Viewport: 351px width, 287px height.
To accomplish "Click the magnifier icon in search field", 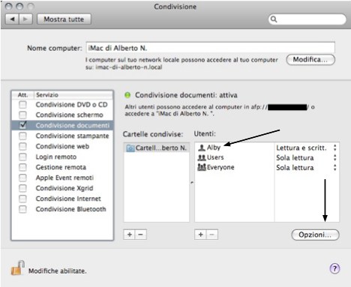I will (x=274, y=19).
